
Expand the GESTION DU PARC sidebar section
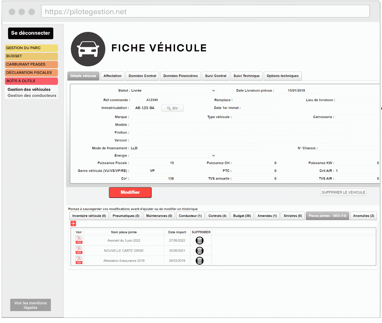click(x=31, y=48)
